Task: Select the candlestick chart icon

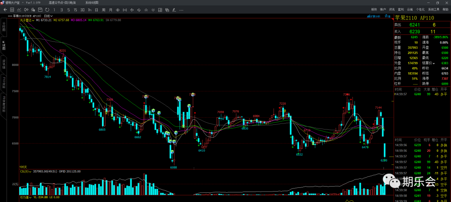Action: tap(26, 10)
